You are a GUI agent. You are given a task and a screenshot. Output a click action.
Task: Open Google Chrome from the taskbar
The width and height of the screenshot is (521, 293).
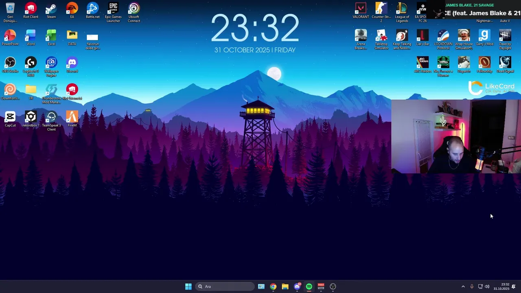tap(273, 286)
